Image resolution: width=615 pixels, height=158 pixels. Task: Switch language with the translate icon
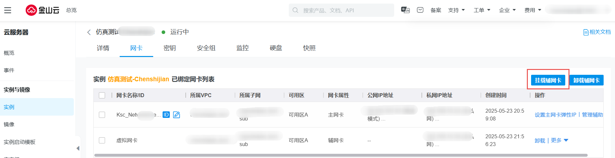tap(405, 10)
